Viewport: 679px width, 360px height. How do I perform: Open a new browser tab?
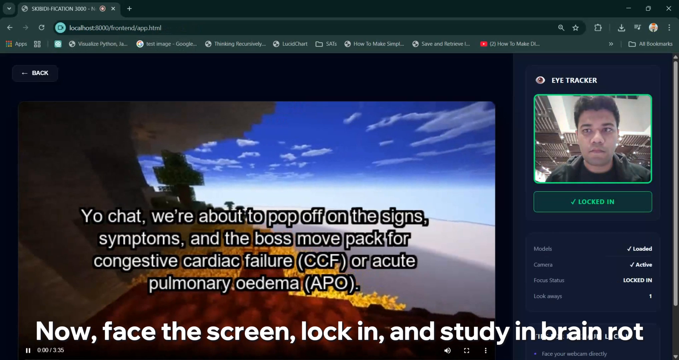click(x=129, y=8)
